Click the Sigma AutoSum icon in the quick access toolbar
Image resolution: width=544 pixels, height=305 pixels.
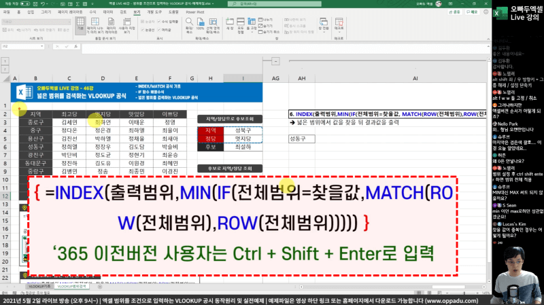click(x=78, y=4)
